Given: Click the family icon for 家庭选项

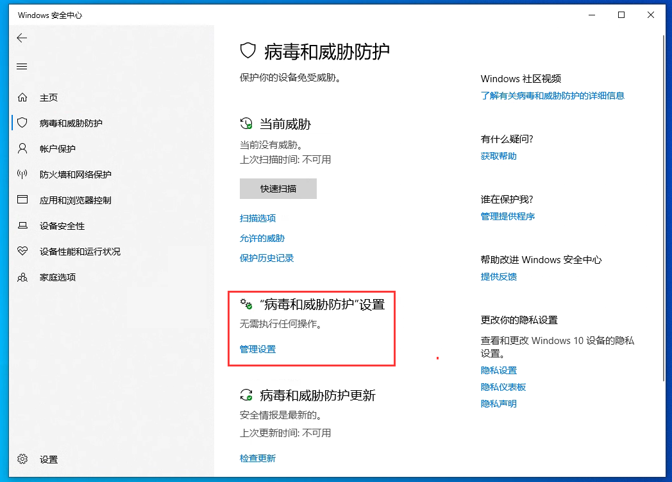Looking at the screenshot, I should tap(22, 277).
